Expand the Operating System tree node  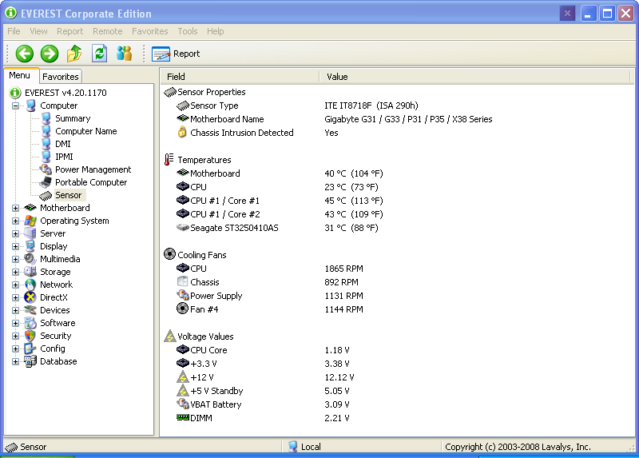[x=15, y=221]
